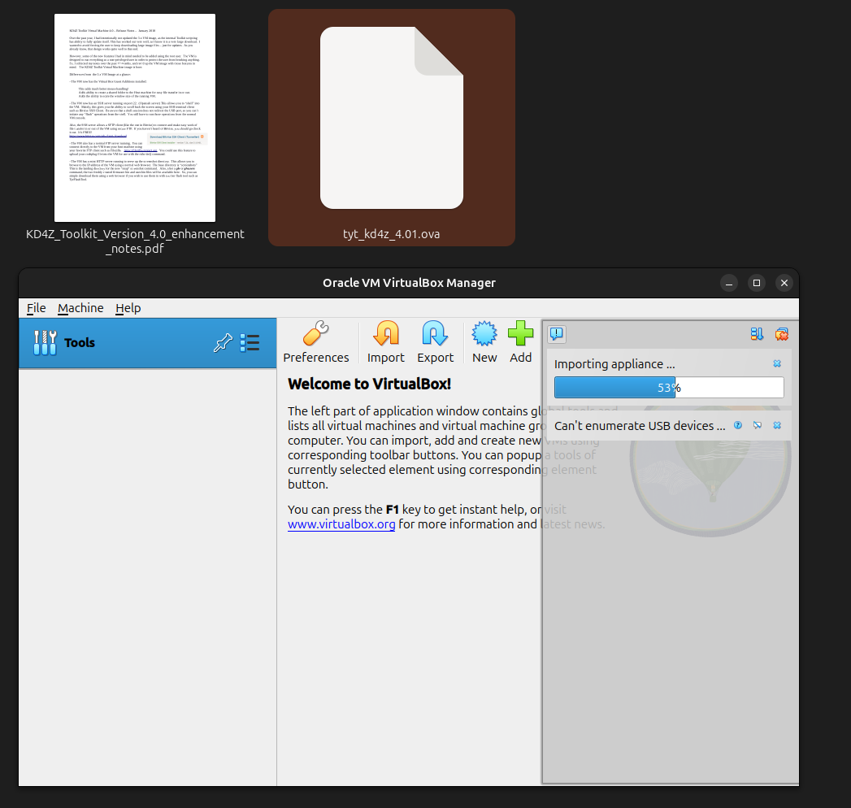Dismiss the Can't enumerate USB devices notification
This screenshot has width=851, height=808.
[x=777, y=425]
